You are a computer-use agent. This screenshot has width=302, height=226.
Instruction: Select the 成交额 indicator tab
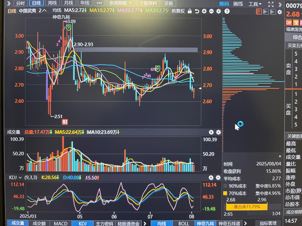coord(39,223)
